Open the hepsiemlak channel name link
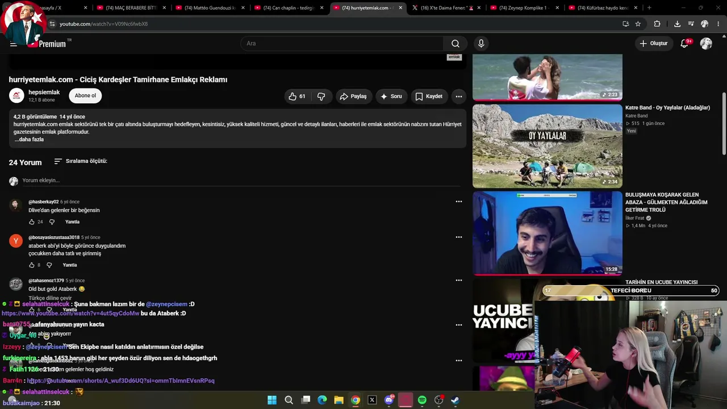 pos(44,92)
